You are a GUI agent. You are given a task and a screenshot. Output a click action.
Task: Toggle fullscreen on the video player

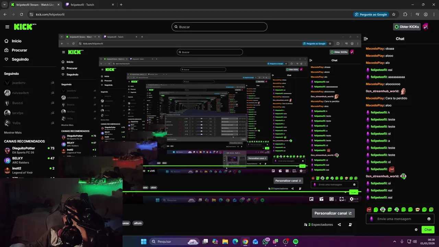point(342,199)
